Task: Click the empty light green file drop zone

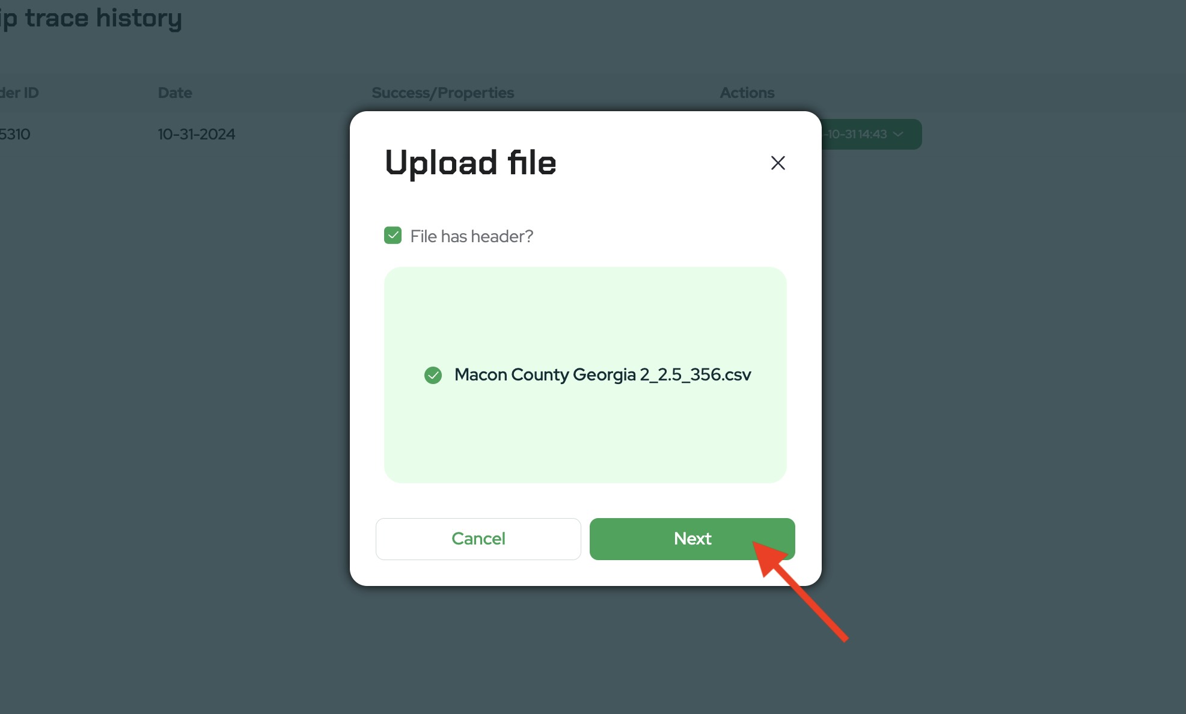Action: click(585, 313)
